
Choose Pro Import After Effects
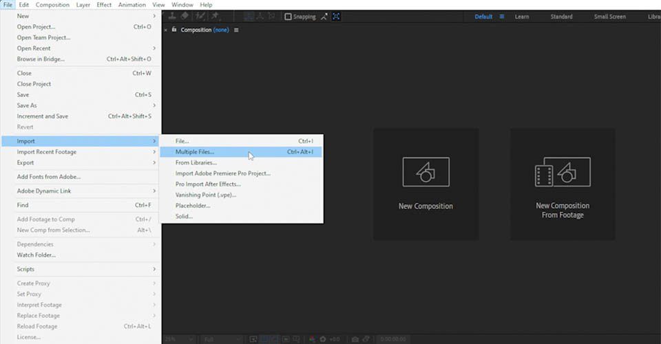(241, 184)
